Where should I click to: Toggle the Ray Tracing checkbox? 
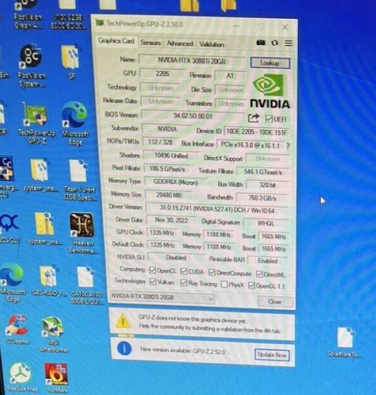[x=184, y=284]
